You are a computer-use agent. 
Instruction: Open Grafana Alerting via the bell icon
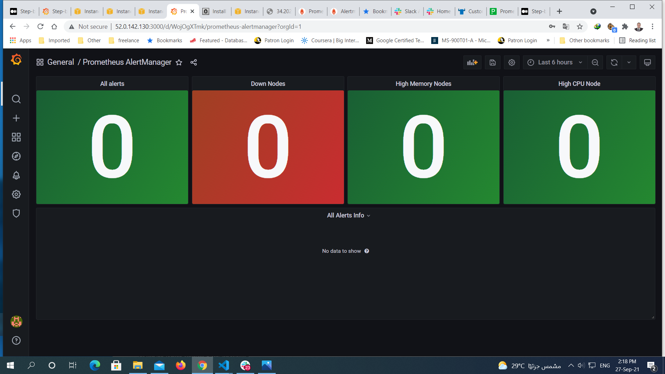[x=16, y=176]
